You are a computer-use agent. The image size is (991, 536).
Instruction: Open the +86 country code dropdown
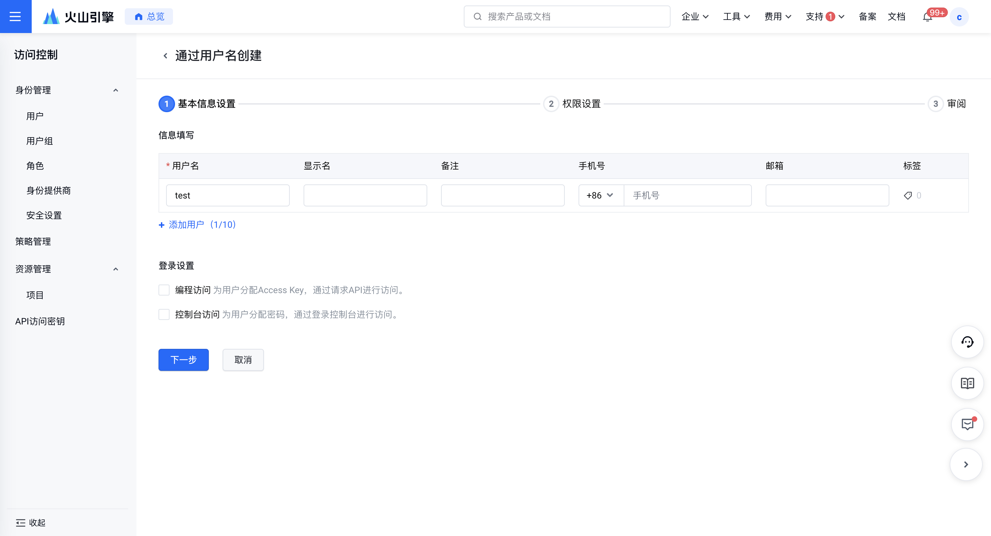601,195
